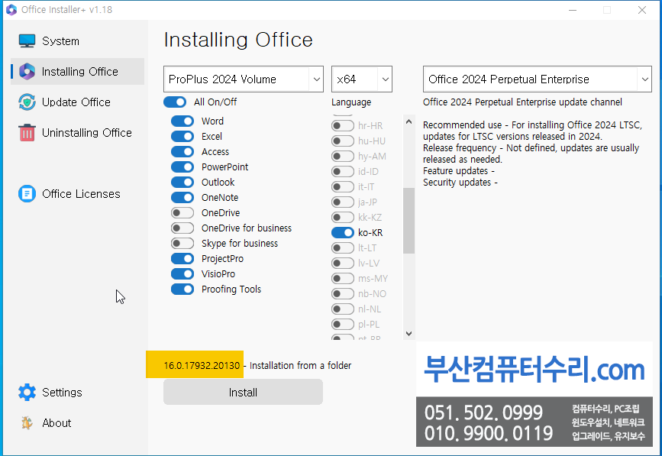Enable the pl-PL language toggle

tap(343, 325)
